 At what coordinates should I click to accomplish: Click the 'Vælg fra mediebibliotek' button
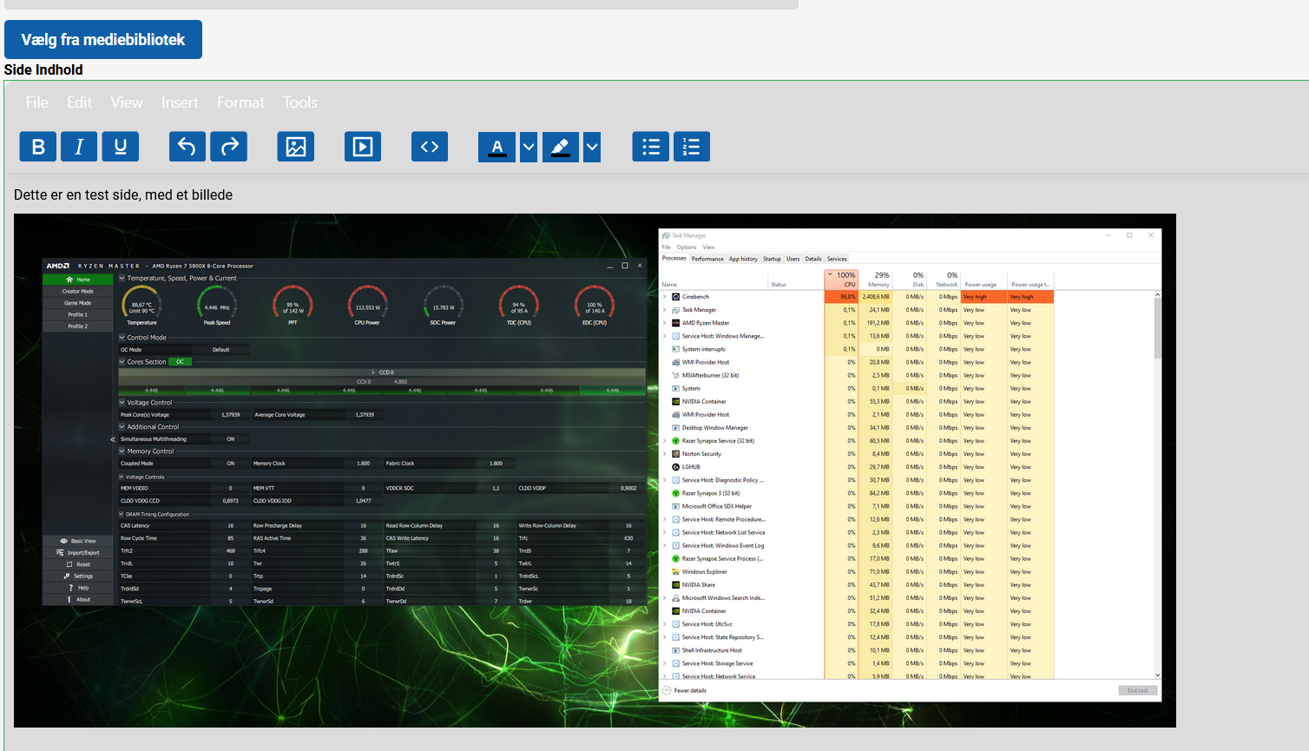click(x=103, y=40)
